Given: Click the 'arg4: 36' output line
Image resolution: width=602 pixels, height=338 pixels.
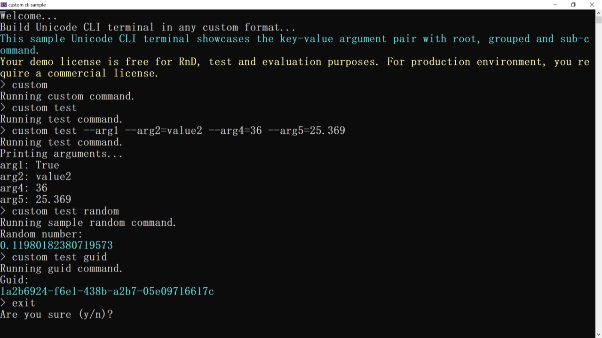Looking at the screenshot, I should coord(24,188).
